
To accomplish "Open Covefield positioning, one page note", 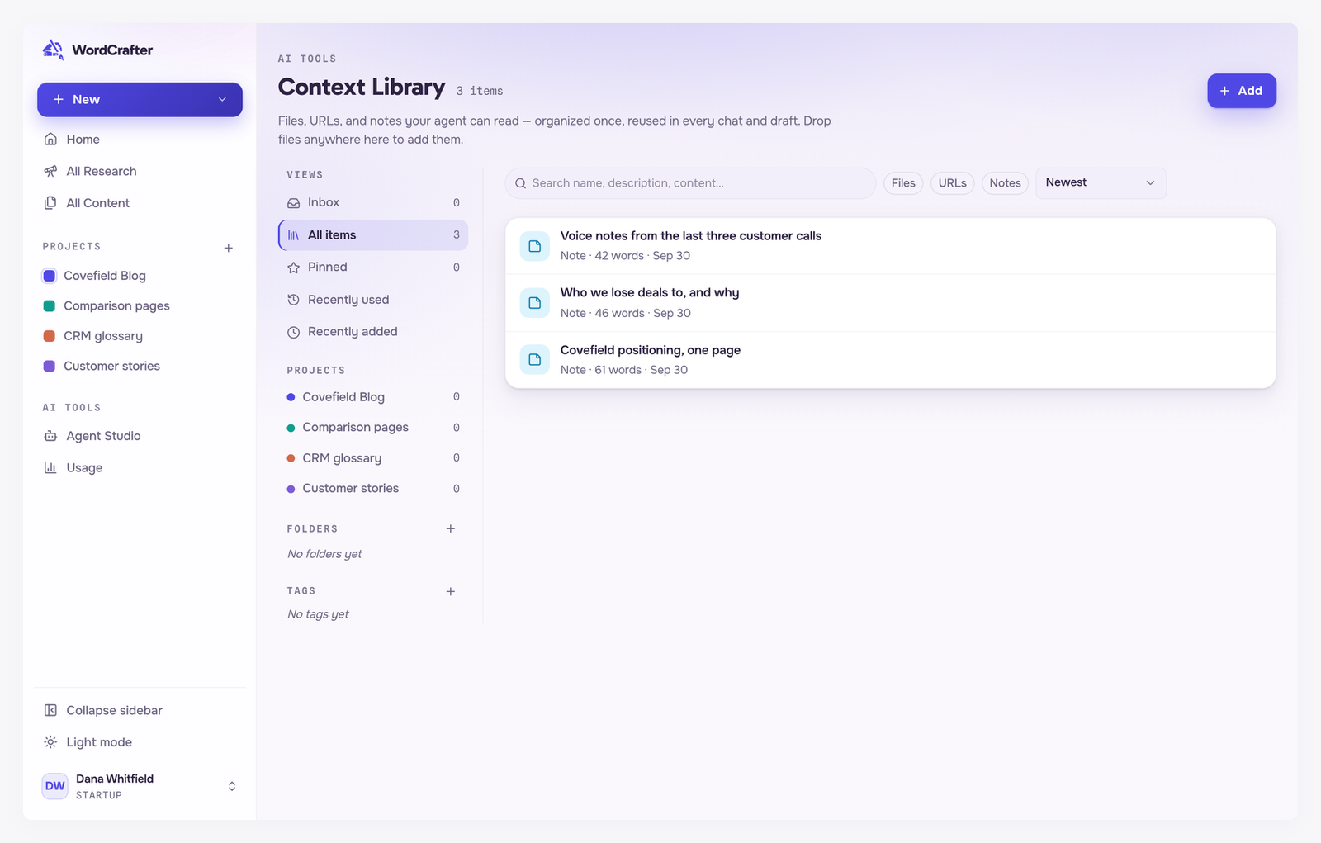I will (x=890, y=360).
